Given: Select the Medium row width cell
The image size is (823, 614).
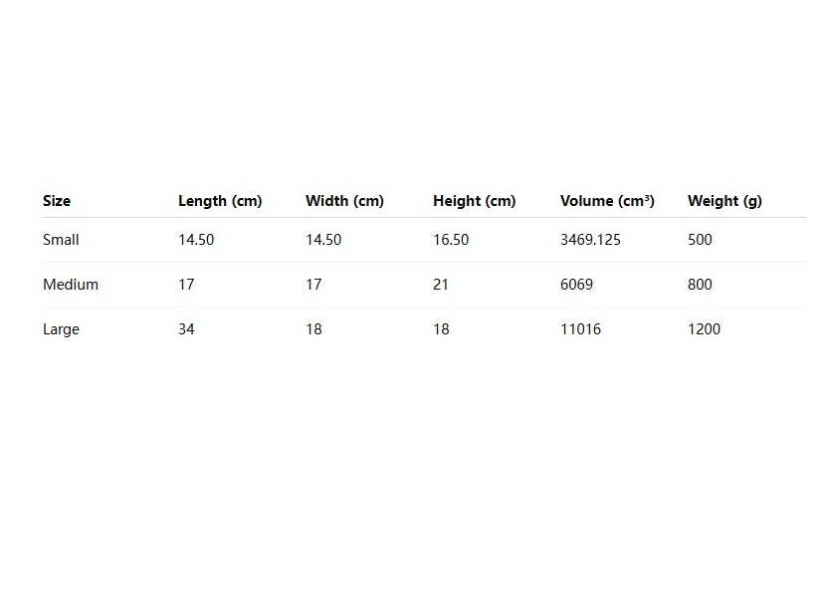Looking at the screenshot, I should pyautogui.click(x=313, y=285).
